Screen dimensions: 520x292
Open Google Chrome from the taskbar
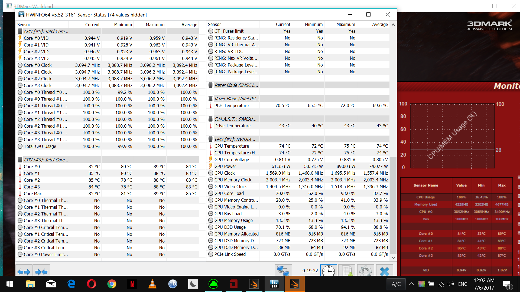(112, 284)
